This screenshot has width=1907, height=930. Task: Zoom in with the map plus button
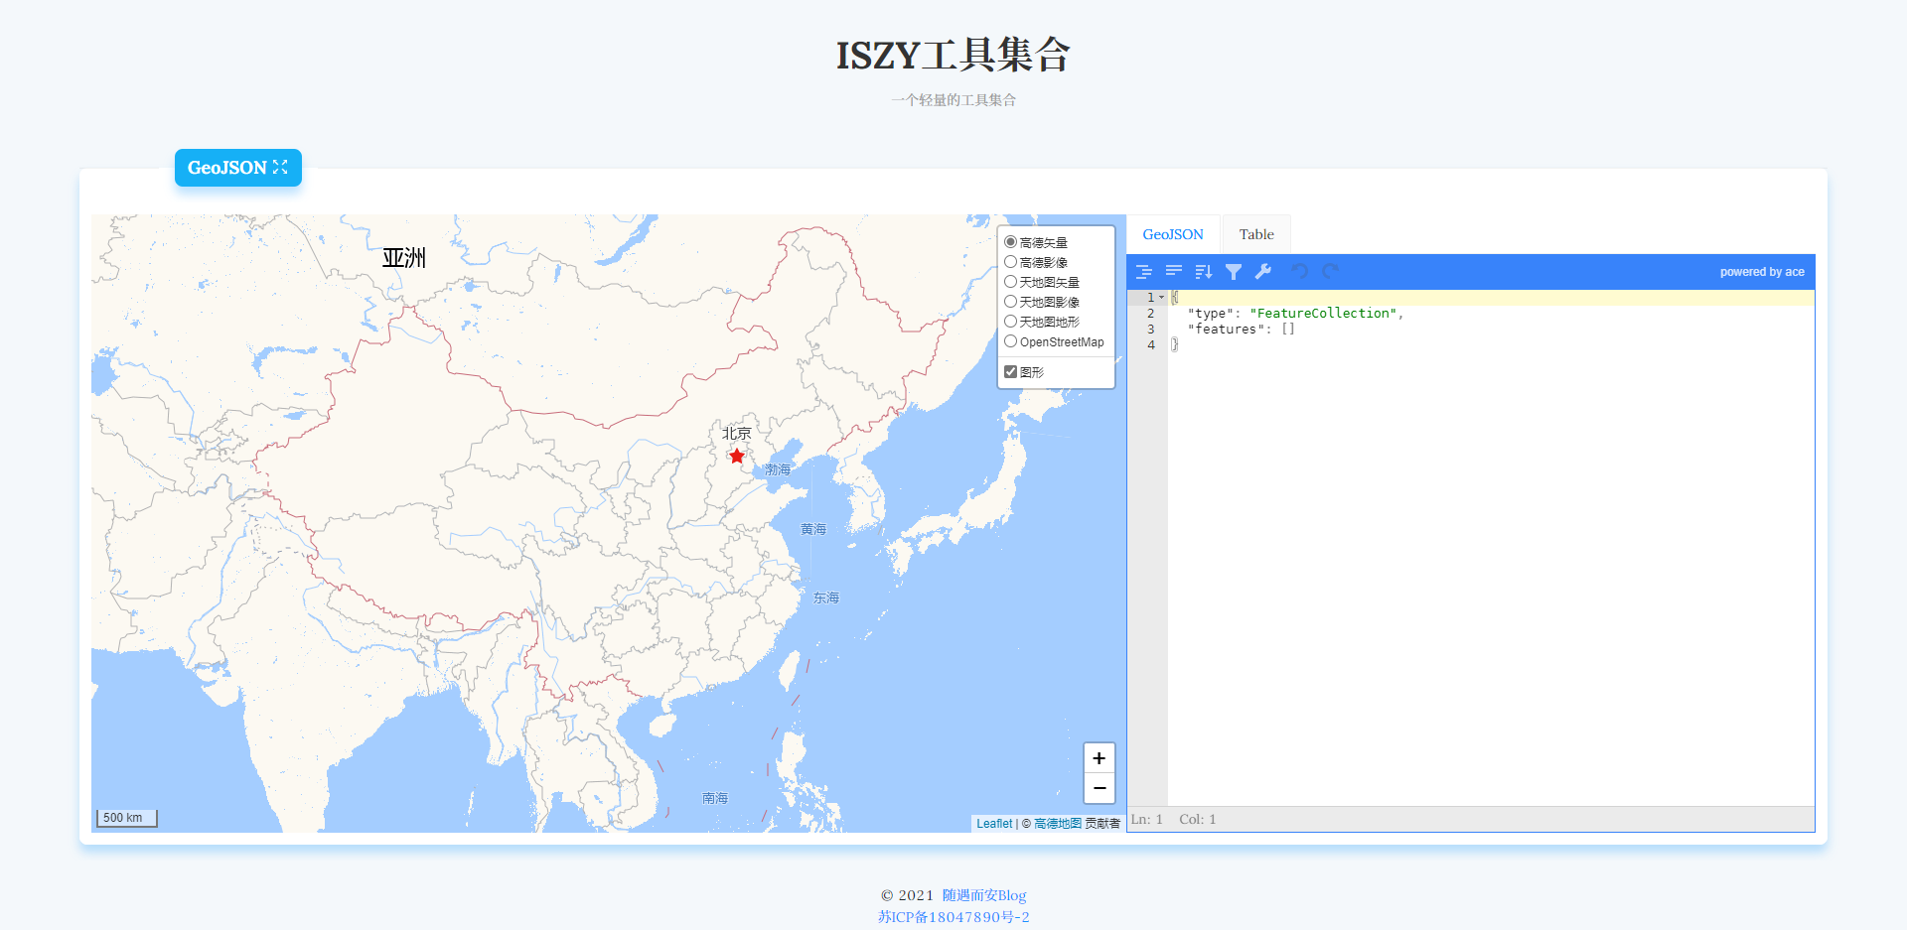pos(1099,757)
